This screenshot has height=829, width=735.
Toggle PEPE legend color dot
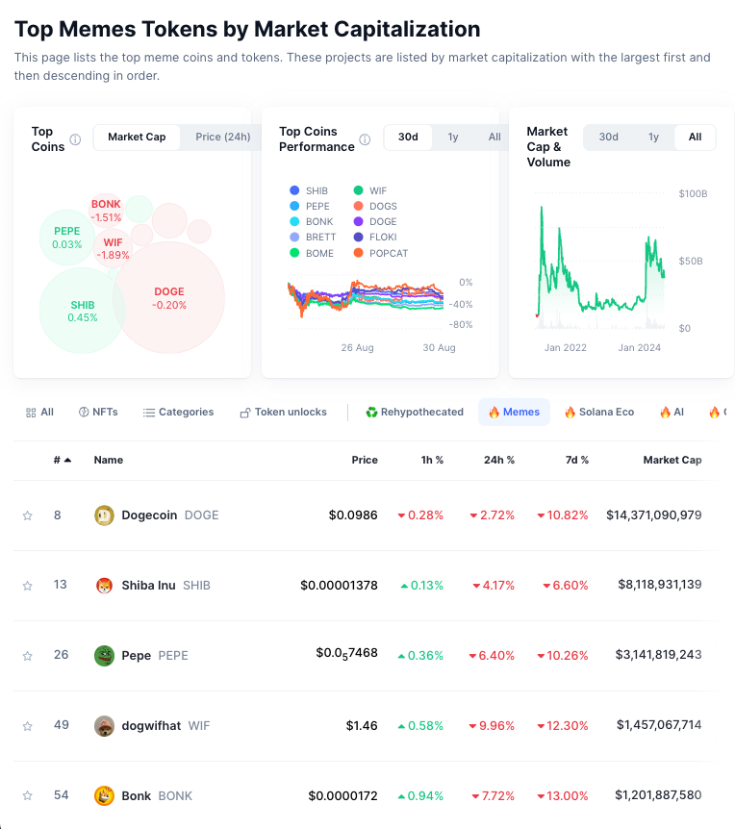(x=294, y=206)
